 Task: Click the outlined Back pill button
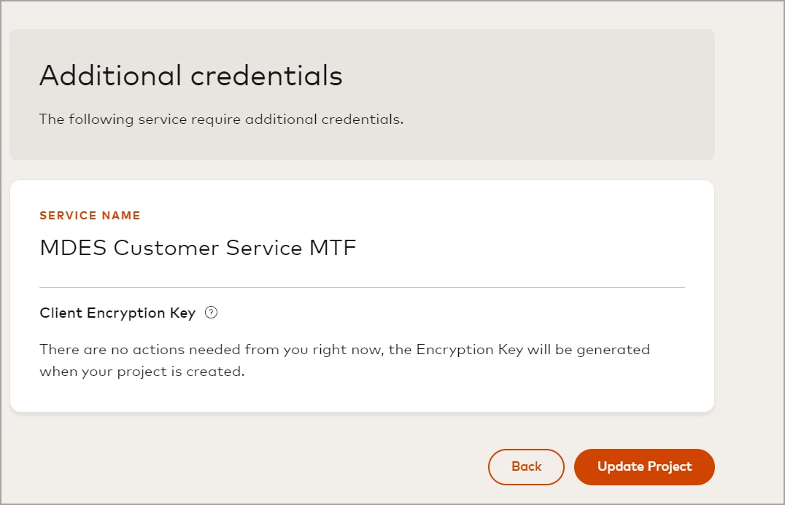tap(526, 467)
